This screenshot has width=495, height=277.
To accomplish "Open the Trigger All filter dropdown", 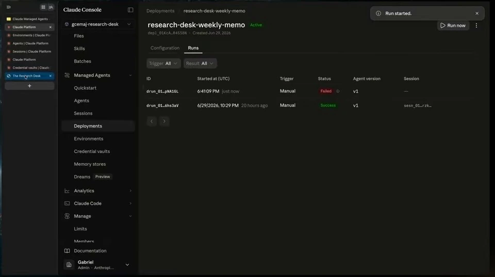I will coord(163,63).
